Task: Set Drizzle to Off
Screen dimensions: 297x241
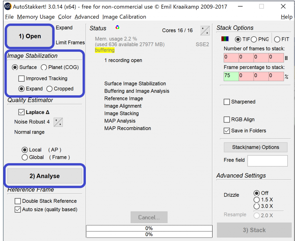Action: (x=261, y=193)
